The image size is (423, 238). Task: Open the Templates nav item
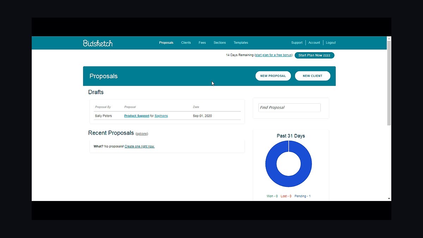(241, 43)
